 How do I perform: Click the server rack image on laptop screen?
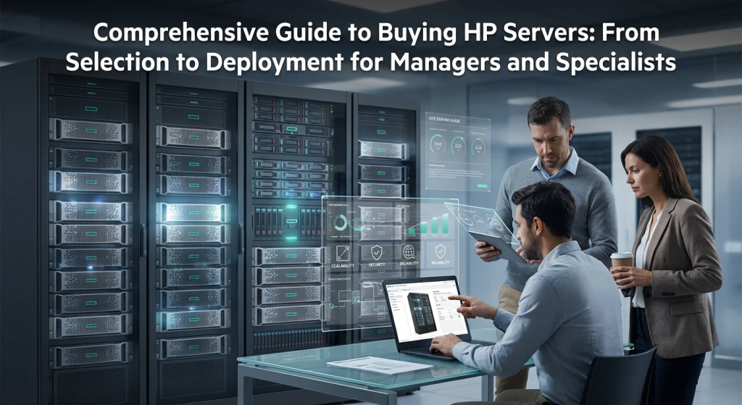pos(422,313)
